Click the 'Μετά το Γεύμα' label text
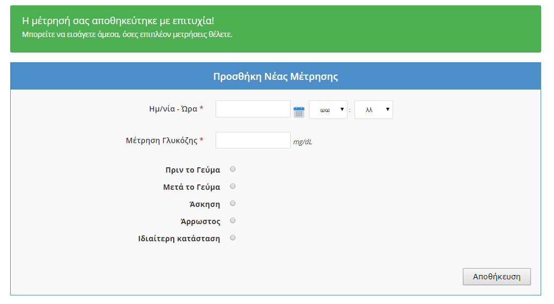This screenshot has width=554, height=304. [191, 187]
